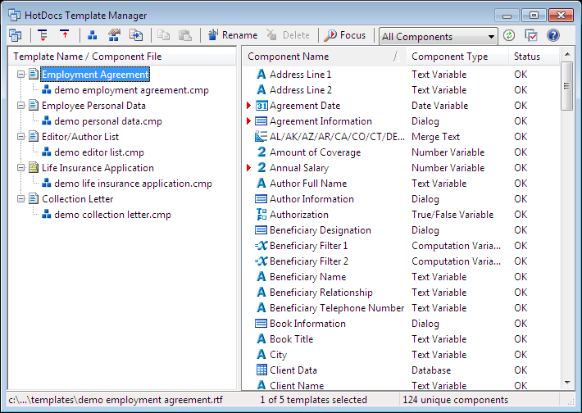Viewport: 582px width, 413px height.
Task: Collapse the Collection Letter node
Action: (21, 199)
